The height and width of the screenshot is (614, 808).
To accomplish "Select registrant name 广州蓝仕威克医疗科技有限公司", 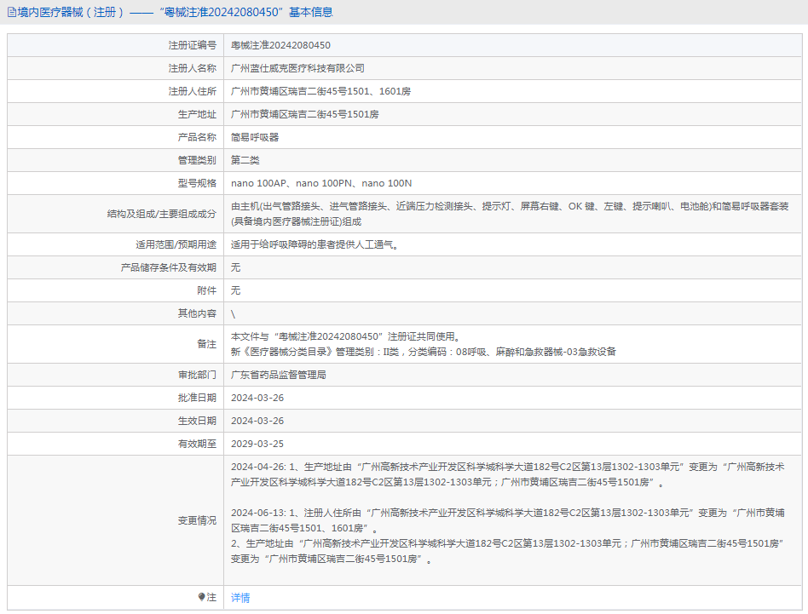I will click(297, 68).
